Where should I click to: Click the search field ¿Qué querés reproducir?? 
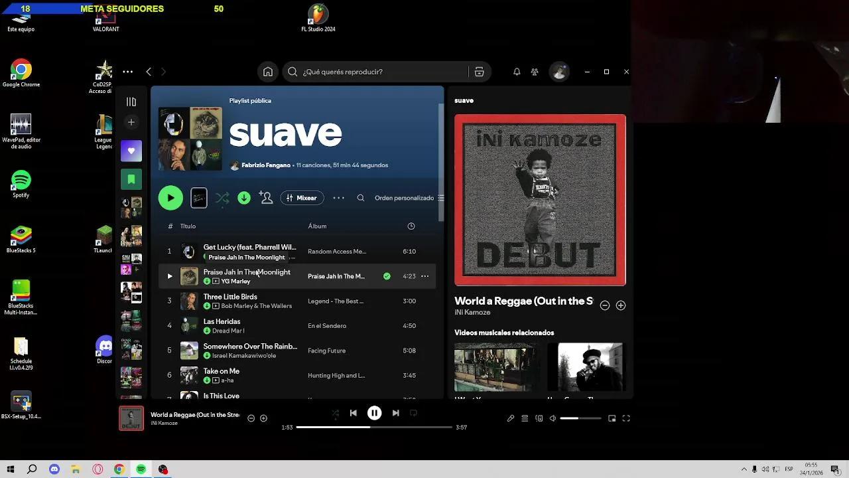click(381, 72)
